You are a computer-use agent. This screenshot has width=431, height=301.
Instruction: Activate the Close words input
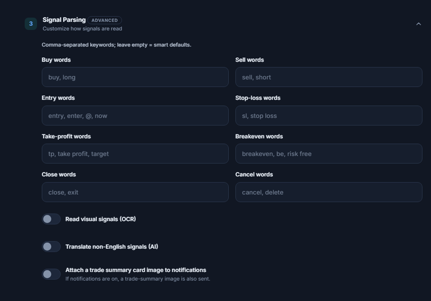pos(135,192)
